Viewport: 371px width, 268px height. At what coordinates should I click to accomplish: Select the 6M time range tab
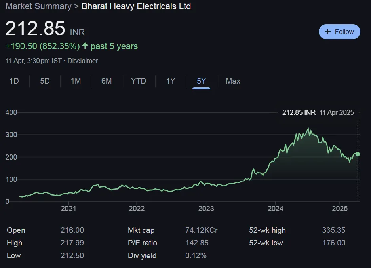107,81
